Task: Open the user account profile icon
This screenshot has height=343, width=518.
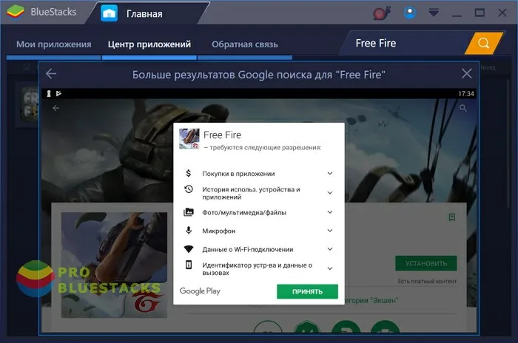Action: (x=410, y=13)
